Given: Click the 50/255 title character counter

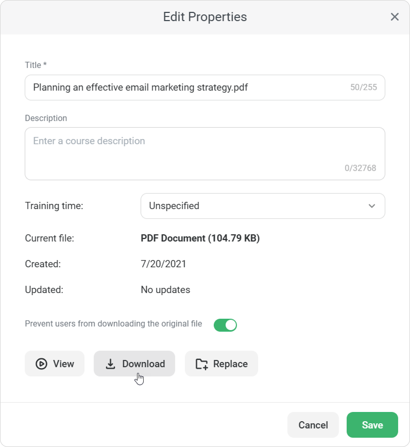Looking at the screenshot, I should pos(363,87).
